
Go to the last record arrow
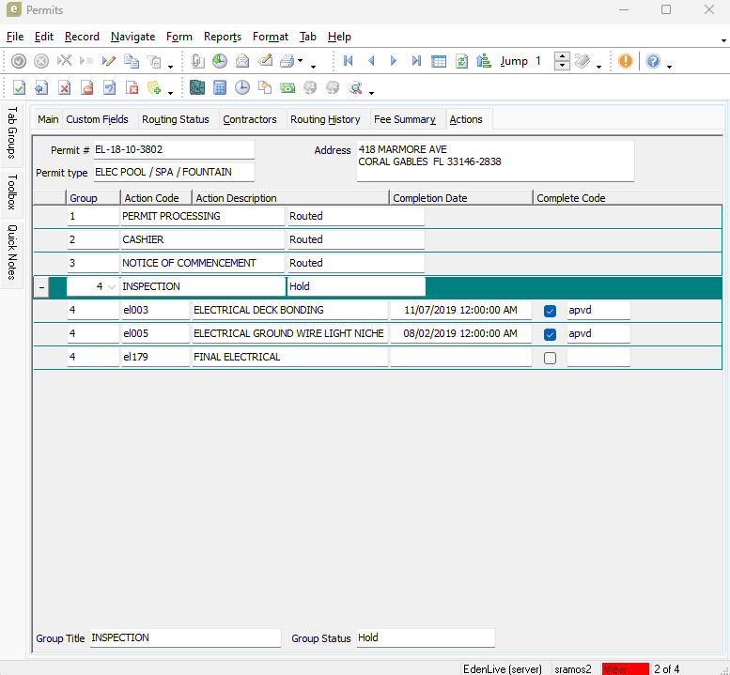416,61
